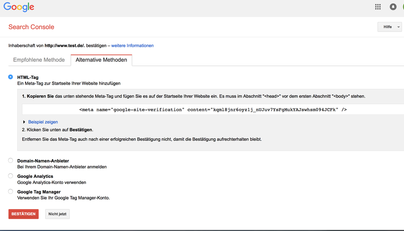Click the bold URL http://www.test.de/
The image size is (404, 231).
65,46
